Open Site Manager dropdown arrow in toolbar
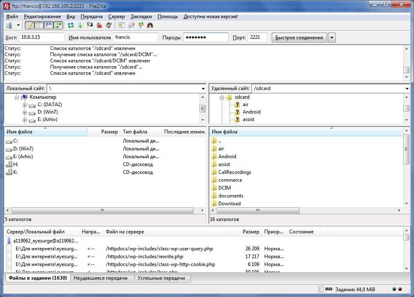 coord(18,25)
